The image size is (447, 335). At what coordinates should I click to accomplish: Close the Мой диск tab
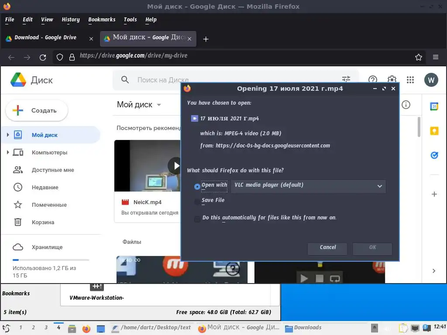(189, 39)
